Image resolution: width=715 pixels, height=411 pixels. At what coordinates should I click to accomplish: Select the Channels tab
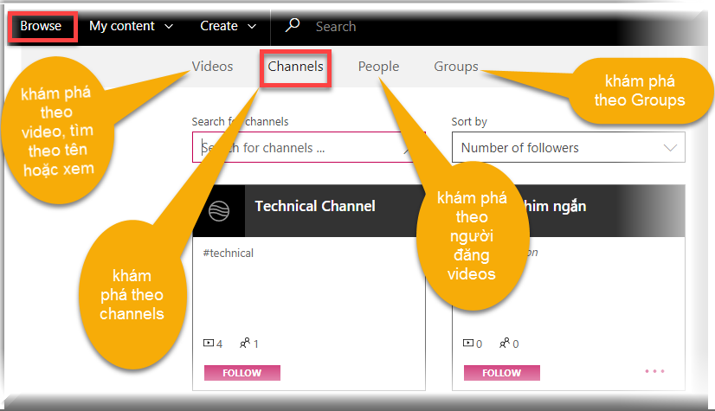point(295,67)
